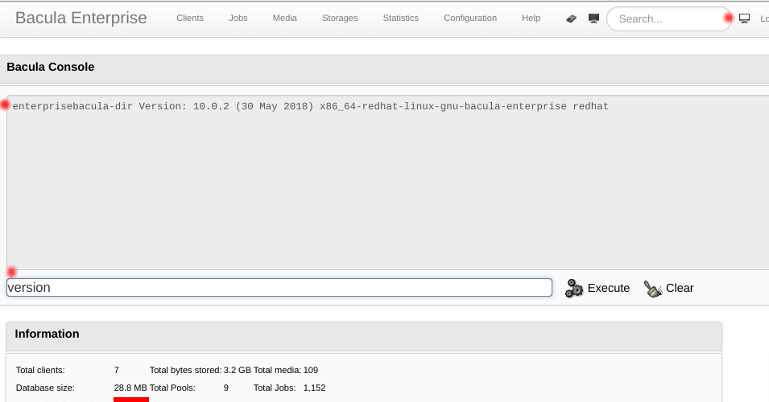Screen dimensions: 769x402
Task: Click the broom icon beside Clear
Action: pos(653,289)
